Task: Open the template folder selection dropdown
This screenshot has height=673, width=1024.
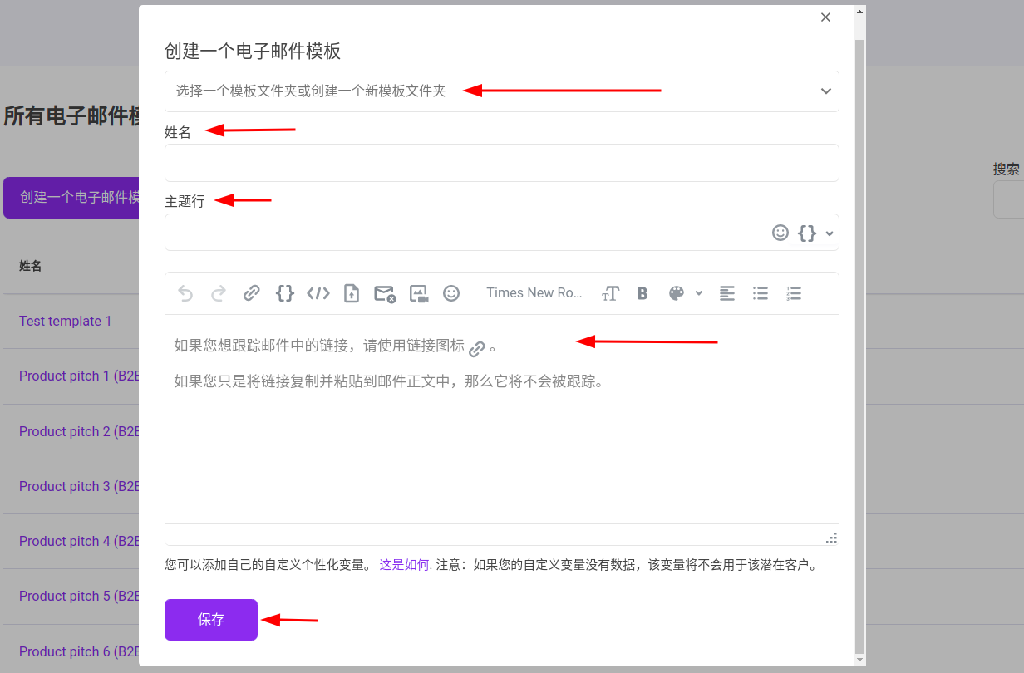Action: tap(502, 91)
